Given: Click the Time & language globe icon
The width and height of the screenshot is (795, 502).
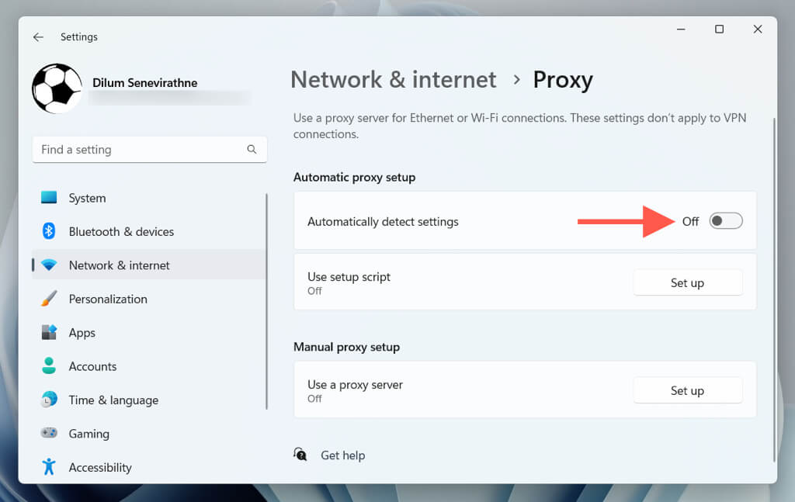Looking at the screenshot, I should (49, 400).
